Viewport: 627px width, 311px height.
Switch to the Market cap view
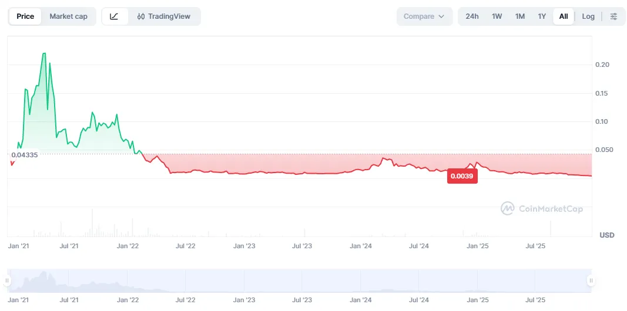pyautogui.click(x=68, y=16)
